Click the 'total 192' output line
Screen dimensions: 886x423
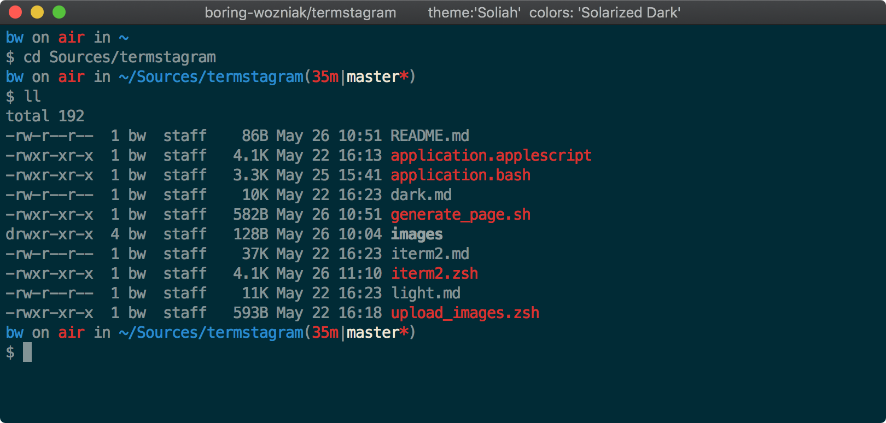point(45,116)
